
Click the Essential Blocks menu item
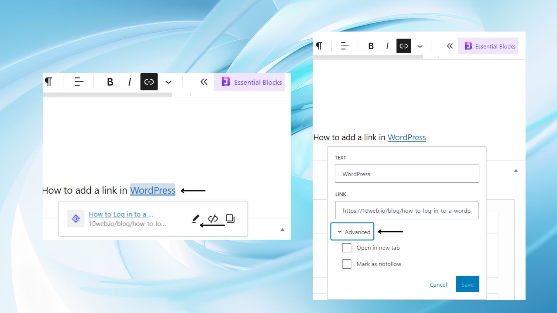click(250, 82)
